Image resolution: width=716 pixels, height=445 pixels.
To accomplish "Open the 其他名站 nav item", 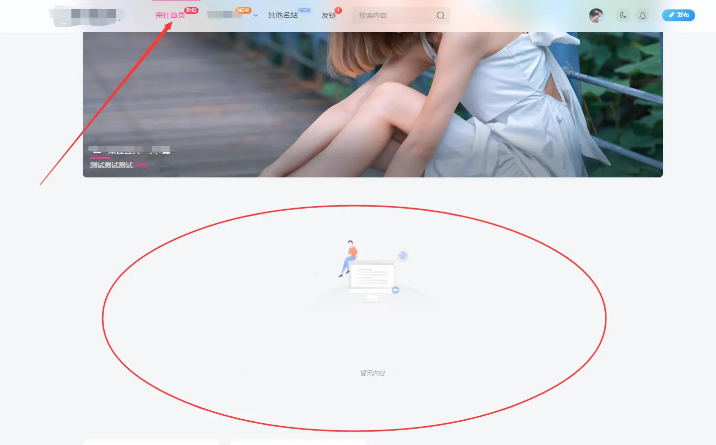I will point(283,15).
